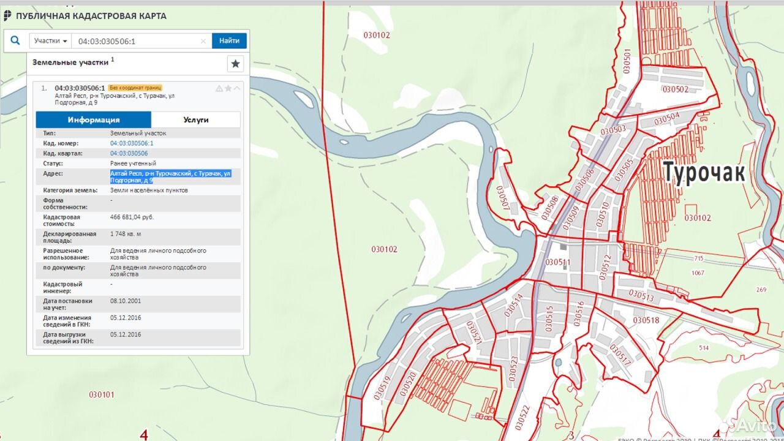Click the value Земли населённых пунктов
This screenshot has height=441, width=784.
[x=149, y=190]
